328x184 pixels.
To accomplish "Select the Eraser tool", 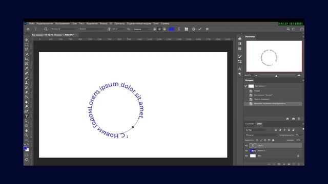I will point(26,93).
